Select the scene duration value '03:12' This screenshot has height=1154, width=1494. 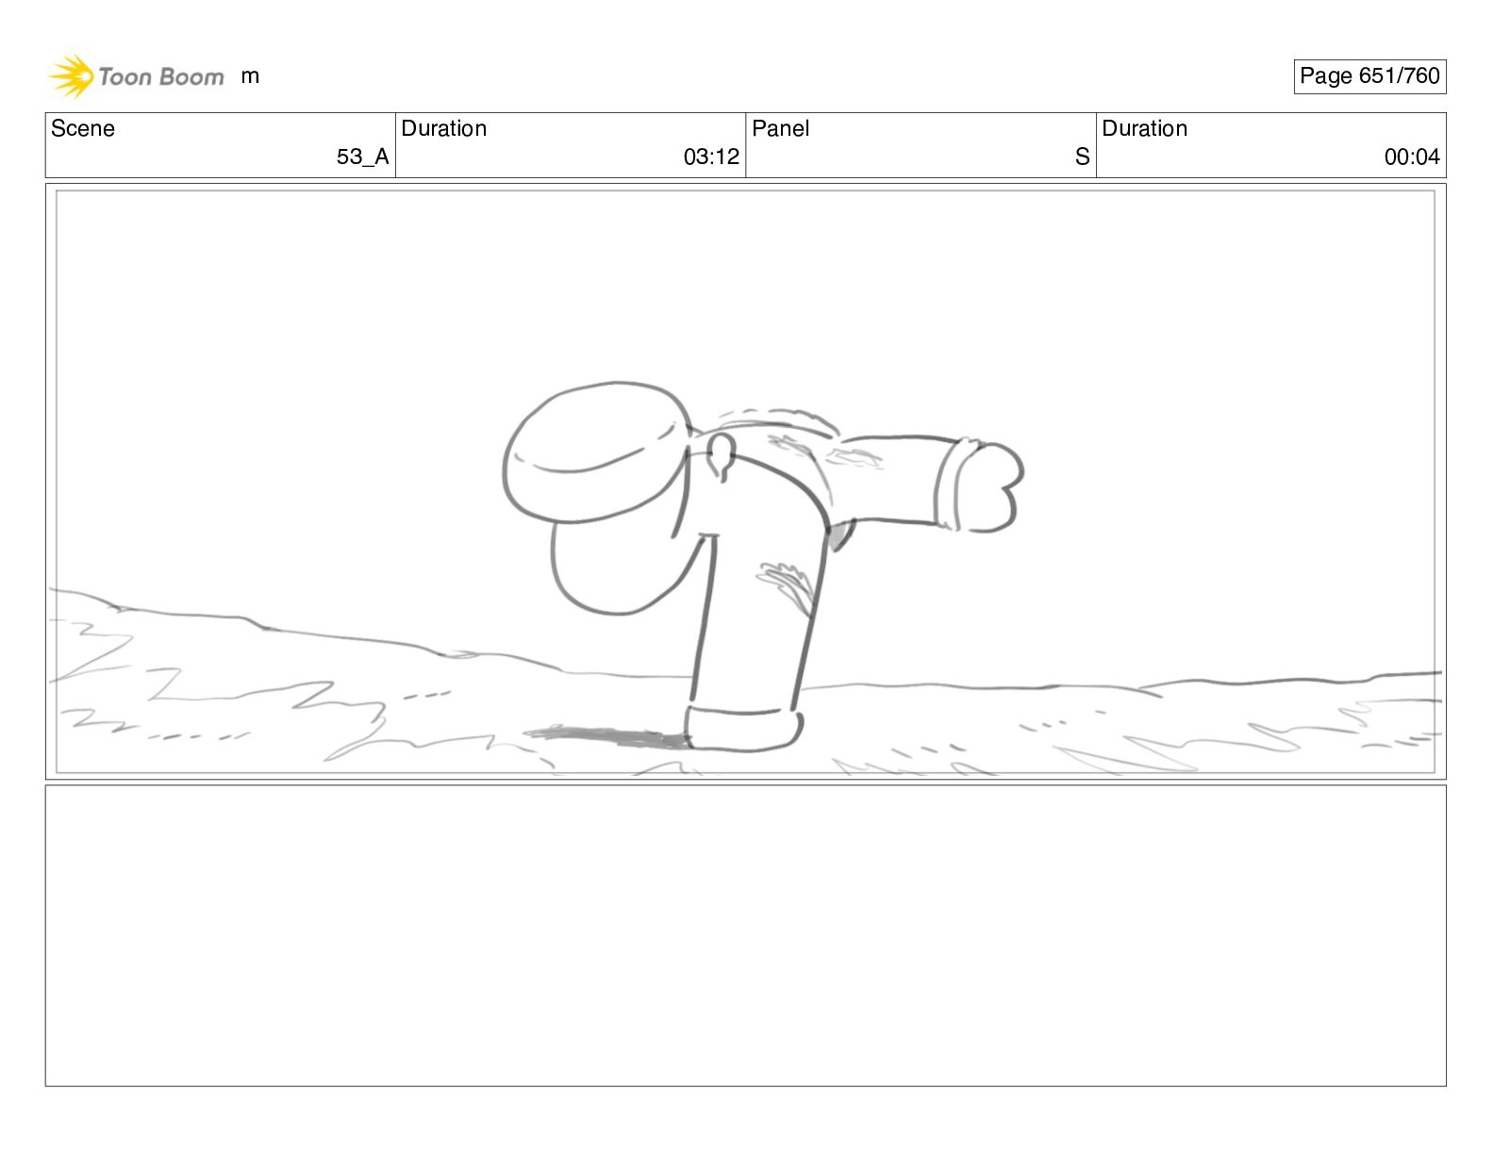point(711,157)
